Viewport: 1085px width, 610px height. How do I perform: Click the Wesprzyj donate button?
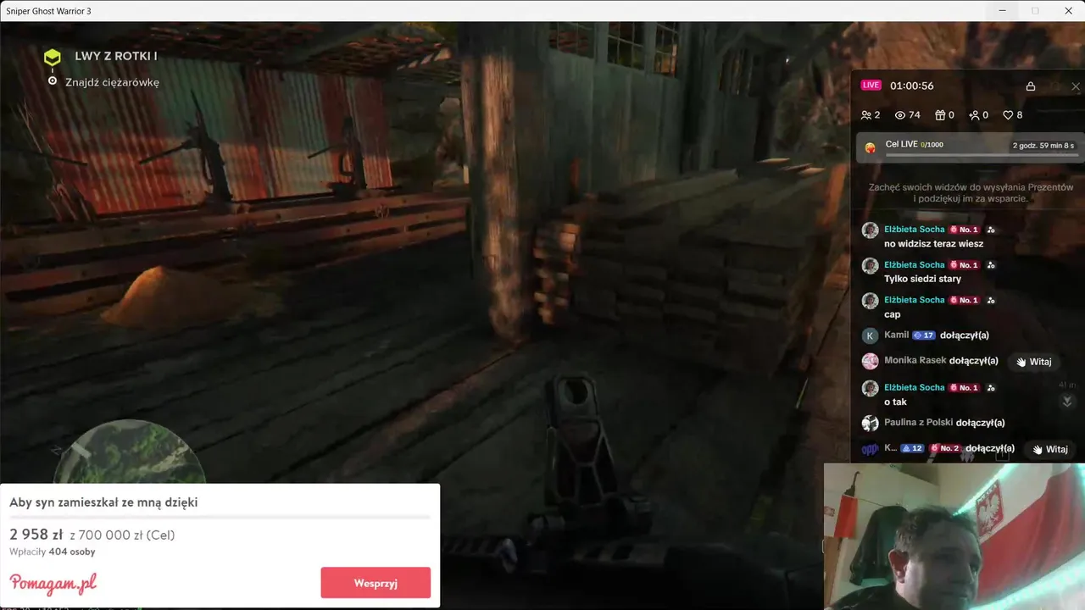point(376,583)
